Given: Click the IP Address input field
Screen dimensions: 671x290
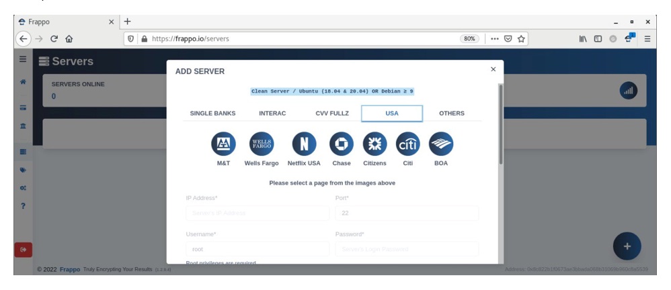Looking at the screenshot, I should pyautogui.click(x=258, y=213).
